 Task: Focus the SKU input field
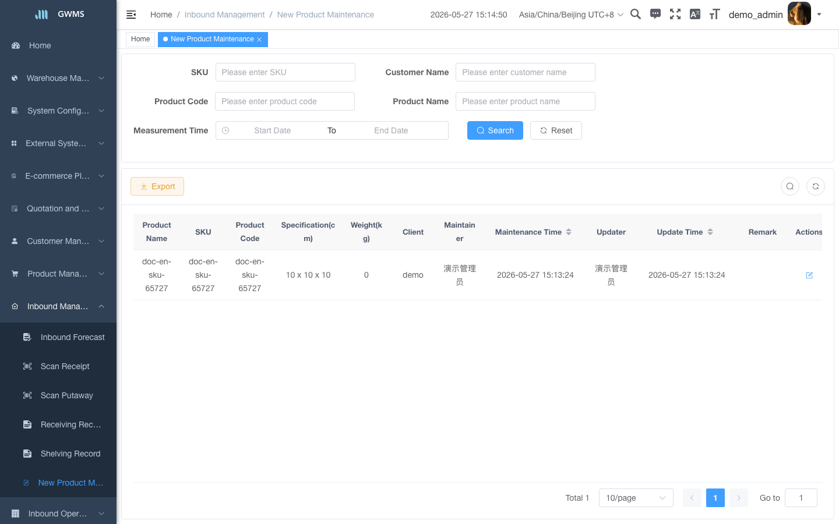285,72
